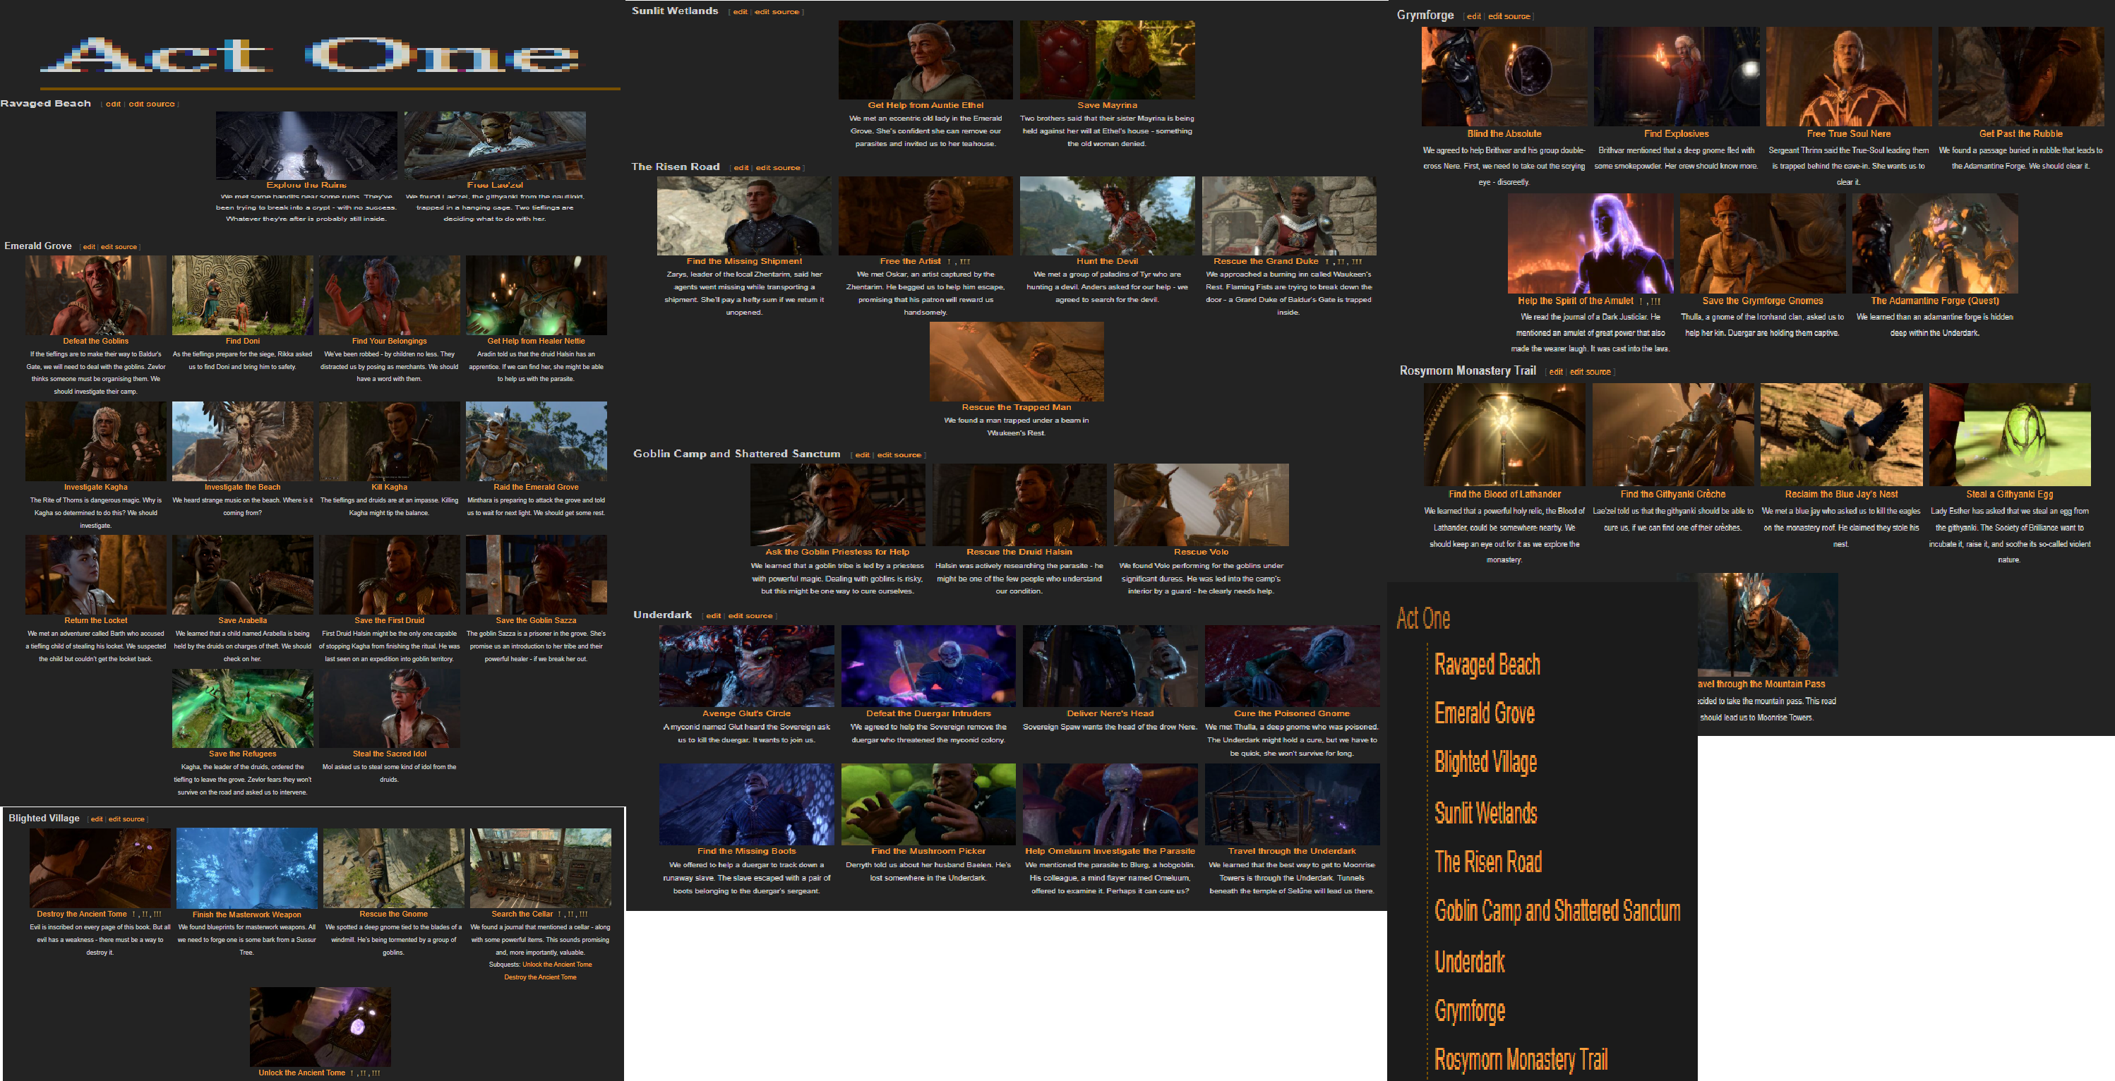The image size is (2115, 1081).
Task: Click the edit link beside the Ravaged Beach heading
Action: pyautogui.click(x=113, y=104)
